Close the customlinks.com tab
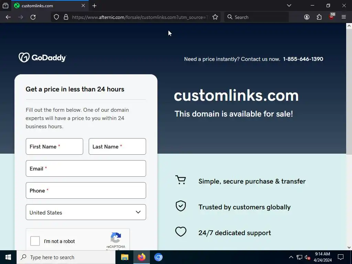Viewport: 352px width, 264px height. (83, 5)
